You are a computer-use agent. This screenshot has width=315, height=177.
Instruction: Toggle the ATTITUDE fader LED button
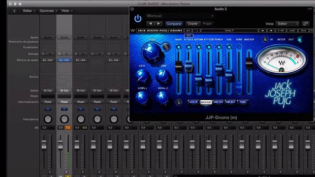click(x=209, y=47)
